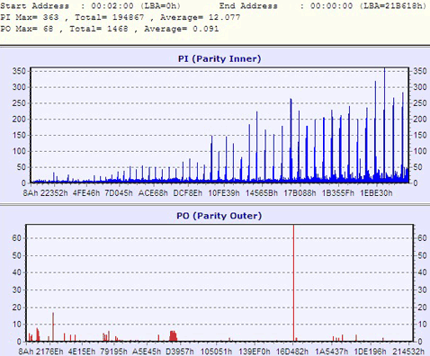430x356 pixels.
Task: Click the 214532h label on PO axis
Action: point(408,352)
